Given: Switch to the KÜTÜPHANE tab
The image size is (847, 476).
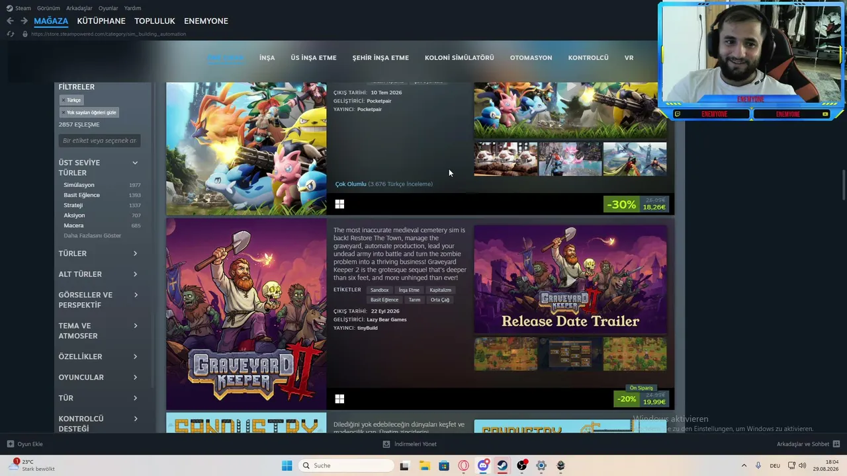Looking at the screenshot, I should coord(101,21).
